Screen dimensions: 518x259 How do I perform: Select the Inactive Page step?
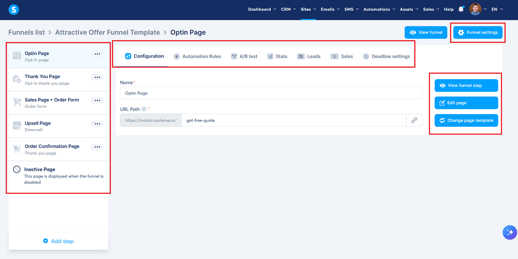coord(58,175)
